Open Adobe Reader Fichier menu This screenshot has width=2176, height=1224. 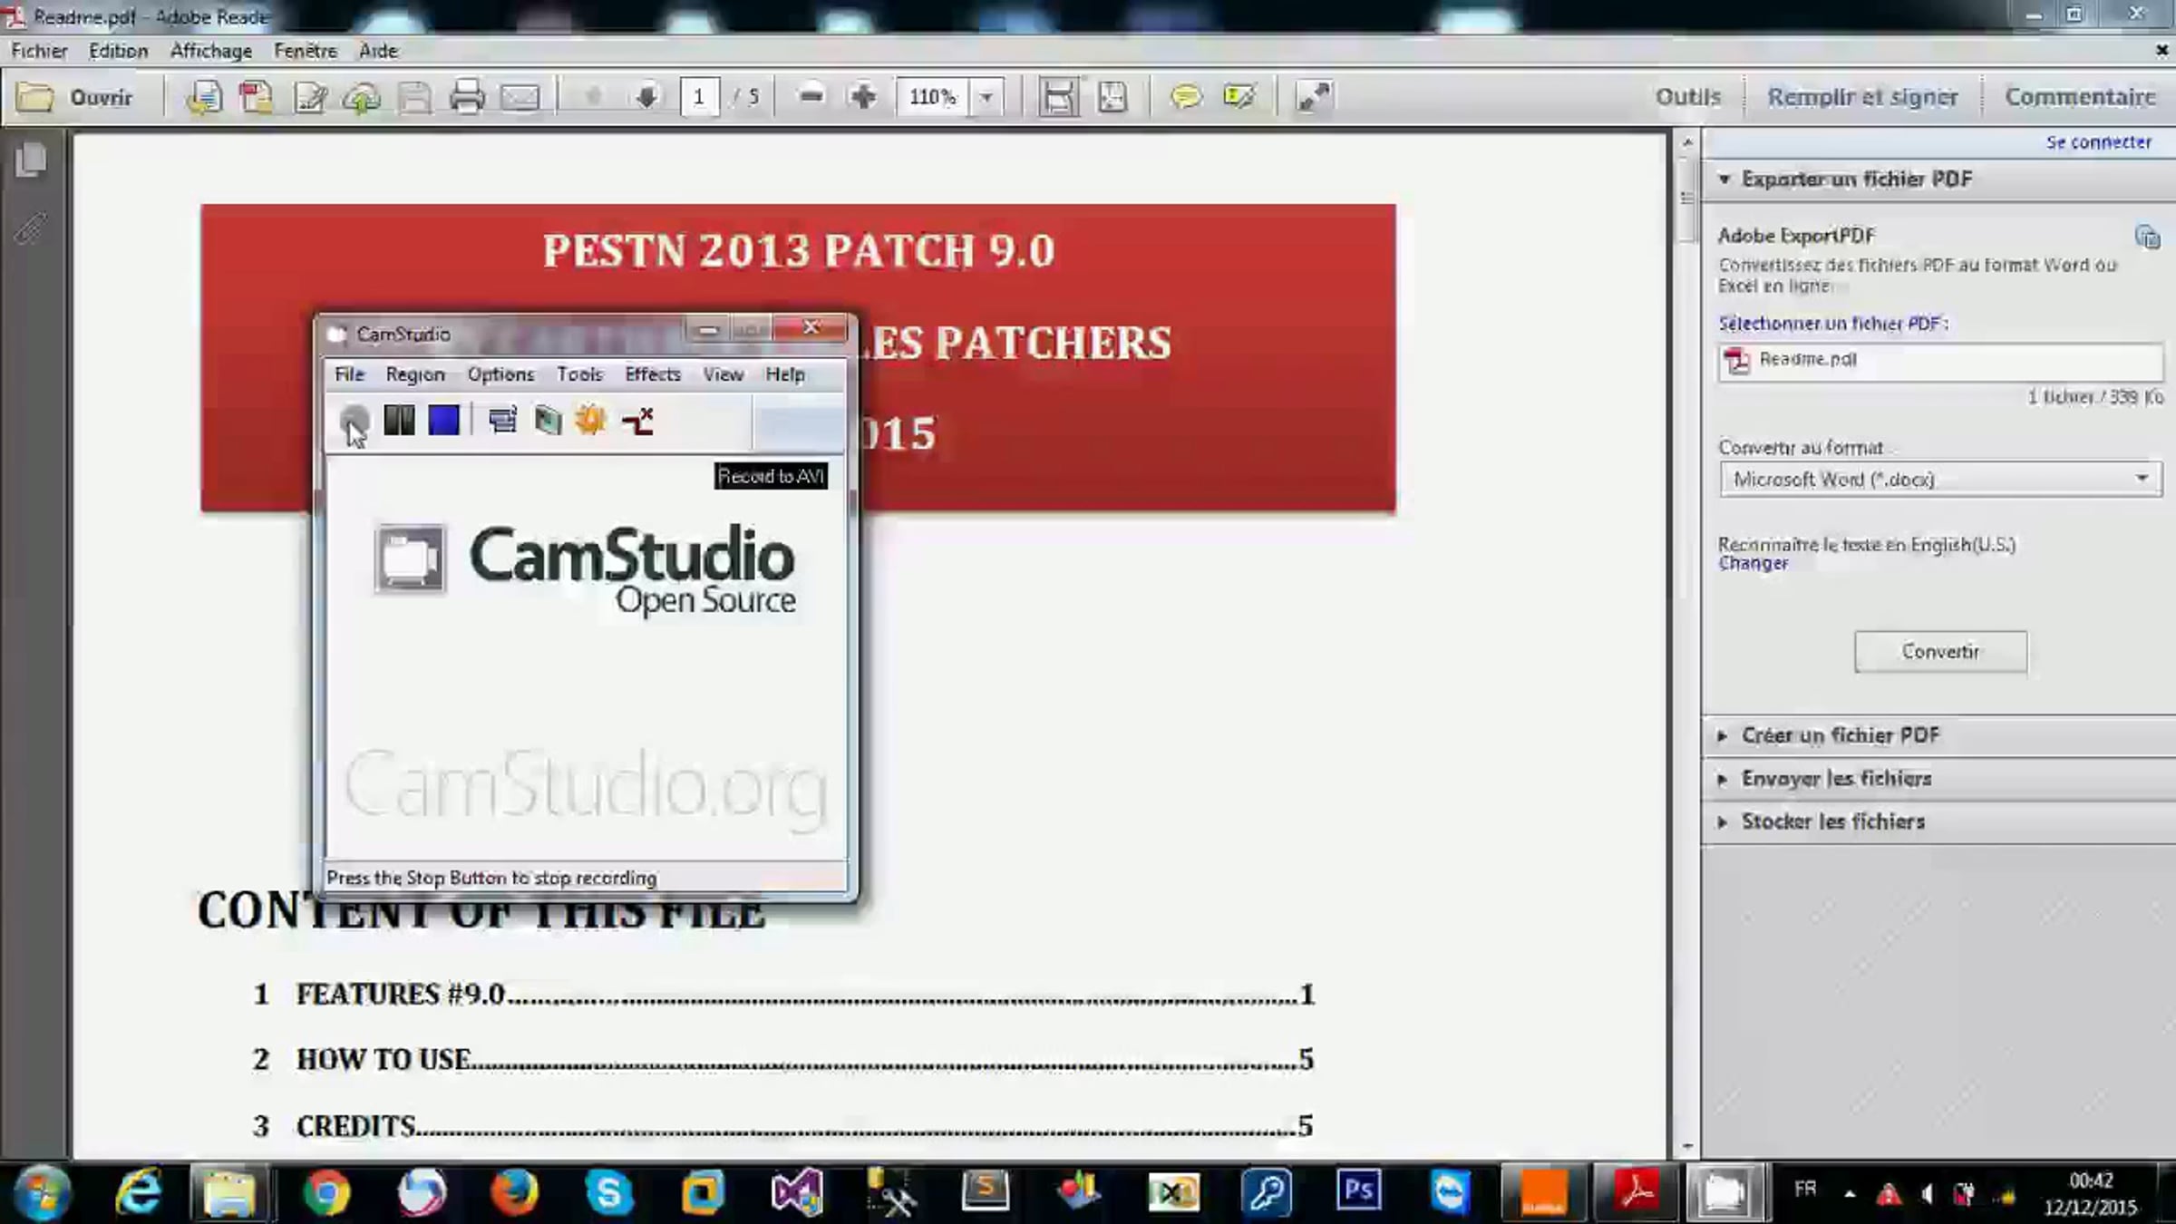pyautogui.click(x=39, y=51)
